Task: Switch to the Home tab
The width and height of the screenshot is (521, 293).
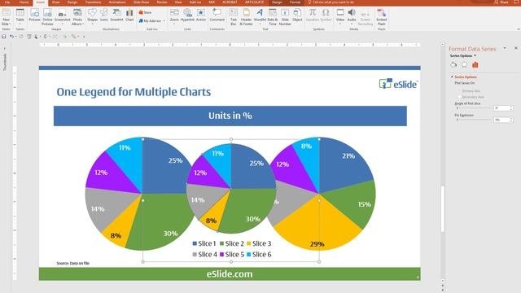Action: pyautogui.click(x=24, y=2)
